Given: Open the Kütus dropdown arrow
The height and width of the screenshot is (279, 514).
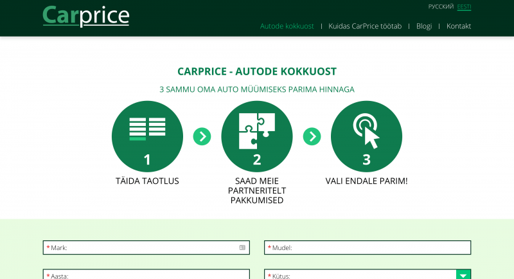Looking at the screenshot, I should (463, 274).
